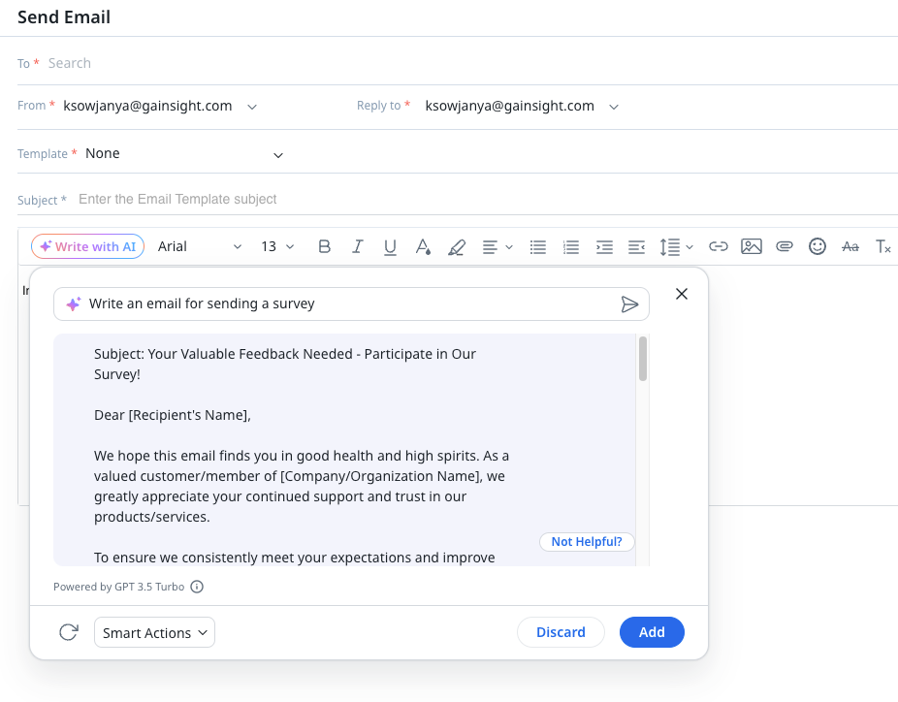Insert a bulleted list

coord(538,247)
